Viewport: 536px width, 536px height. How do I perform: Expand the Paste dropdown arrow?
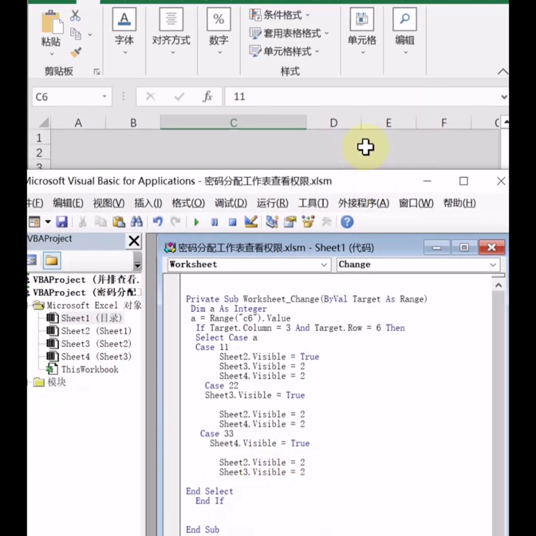tap(52, 53)
